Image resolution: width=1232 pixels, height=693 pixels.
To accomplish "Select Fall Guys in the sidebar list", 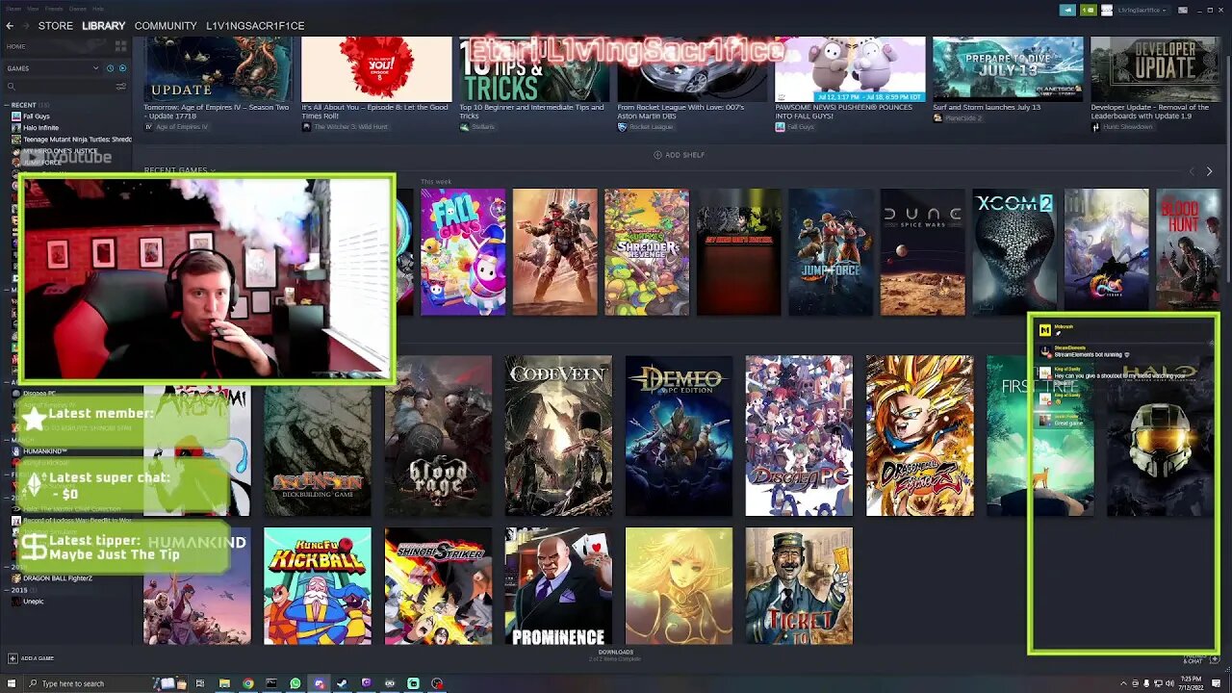I will click(x=37, y=116).
